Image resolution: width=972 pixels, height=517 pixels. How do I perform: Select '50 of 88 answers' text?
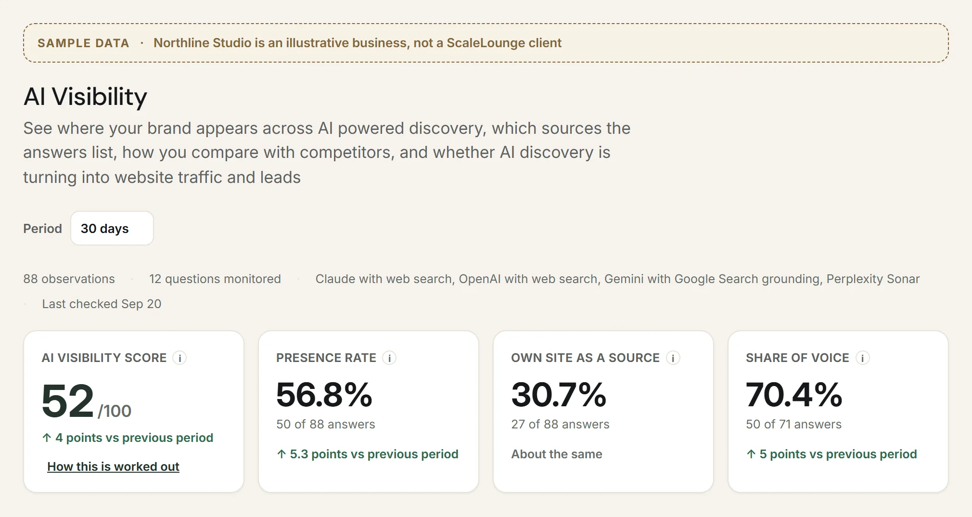coord(326,424)
